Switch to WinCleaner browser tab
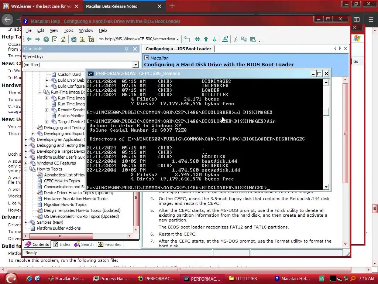This screenshot has height=284, width=378. (x=41, y=6)
